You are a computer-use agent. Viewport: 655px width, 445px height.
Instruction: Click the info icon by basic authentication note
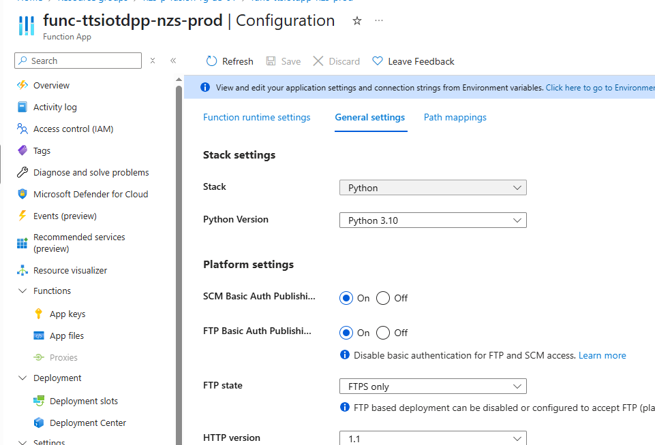point(345,355)
